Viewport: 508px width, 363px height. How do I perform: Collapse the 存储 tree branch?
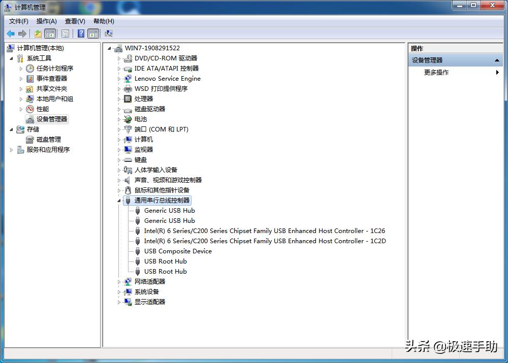click(x=11, y=129)
